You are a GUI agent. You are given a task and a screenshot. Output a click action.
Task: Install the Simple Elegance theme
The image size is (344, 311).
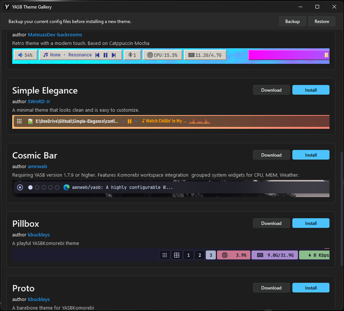pos(311,90)
